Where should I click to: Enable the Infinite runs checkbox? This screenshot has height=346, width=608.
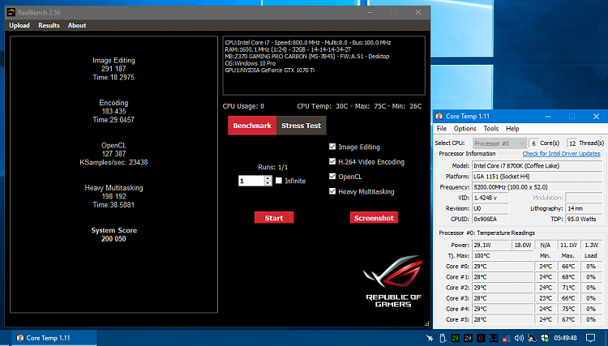(279, 181)
